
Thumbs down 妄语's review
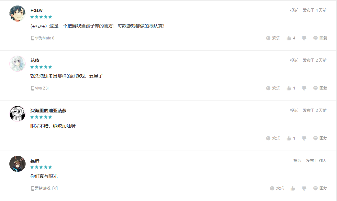point(304,188)
